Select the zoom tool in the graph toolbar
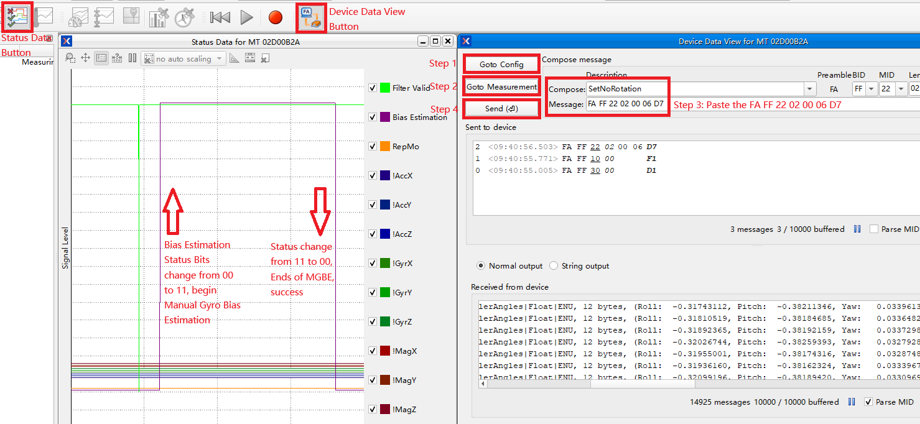This screenshot has width=920, height=424. coord(69,57)
